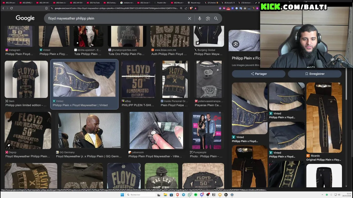Open Discord from the taskbar
This screenshot has height=198, width=353.
point(202,195)
